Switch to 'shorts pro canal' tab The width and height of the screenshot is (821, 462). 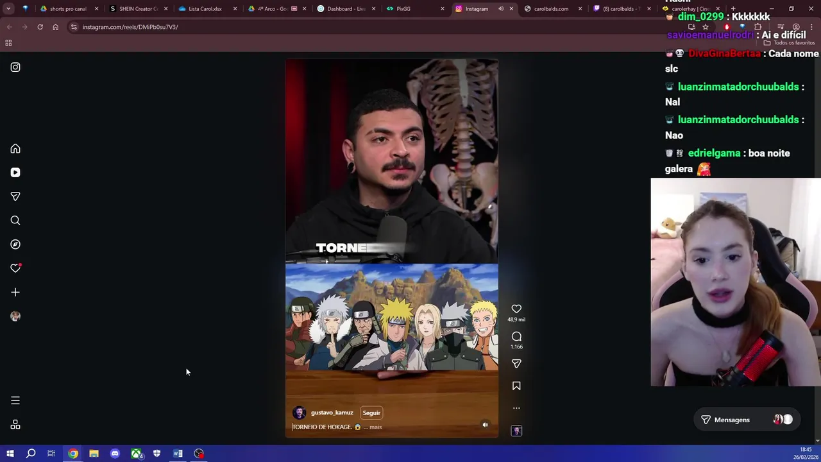tap(68, 9)
